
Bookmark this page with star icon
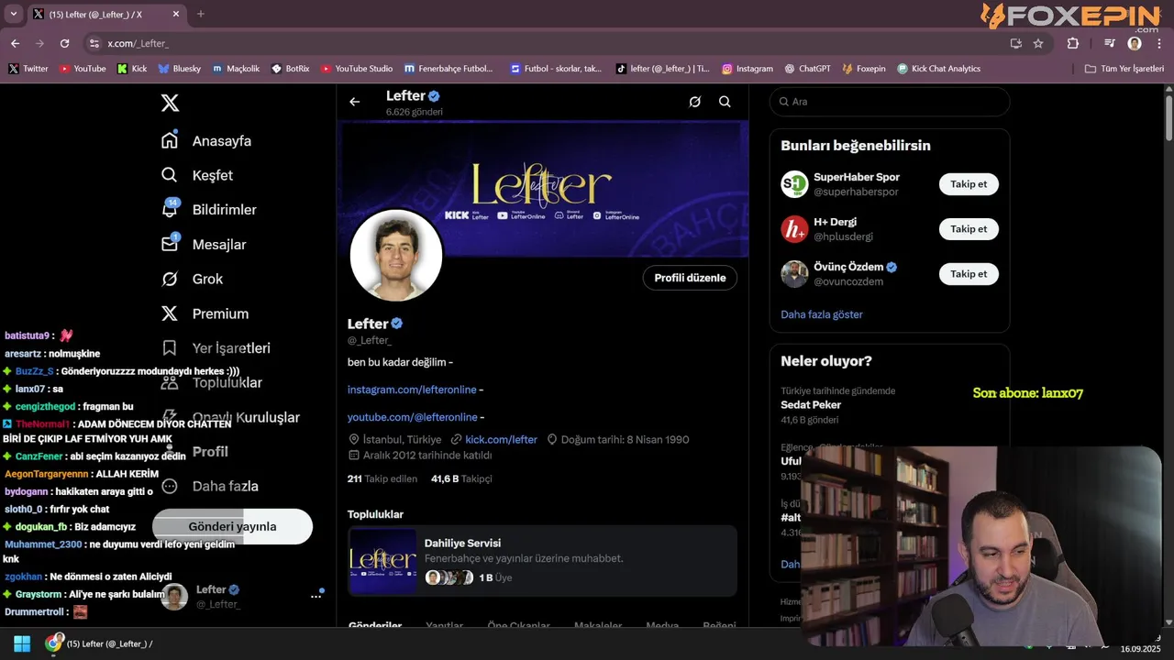(x=1038, y=43)
